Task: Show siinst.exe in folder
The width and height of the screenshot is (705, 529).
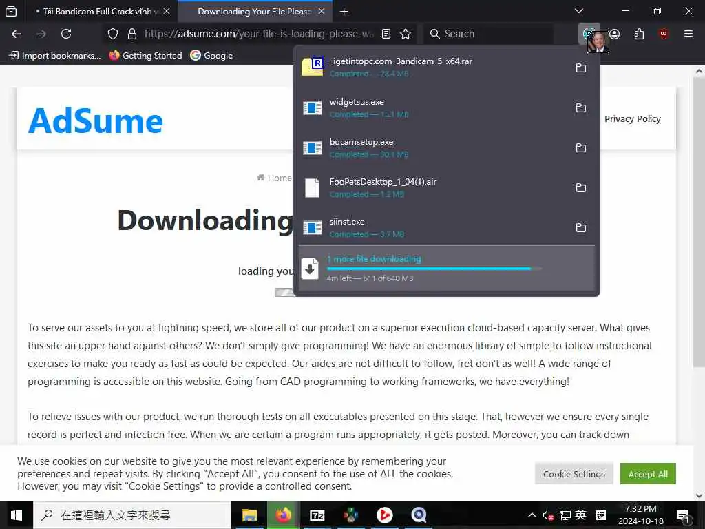Action: coord(581,227)
